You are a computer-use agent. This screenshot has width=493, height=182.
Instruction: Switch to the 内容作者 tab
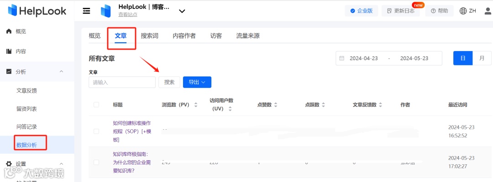[184, 35]
